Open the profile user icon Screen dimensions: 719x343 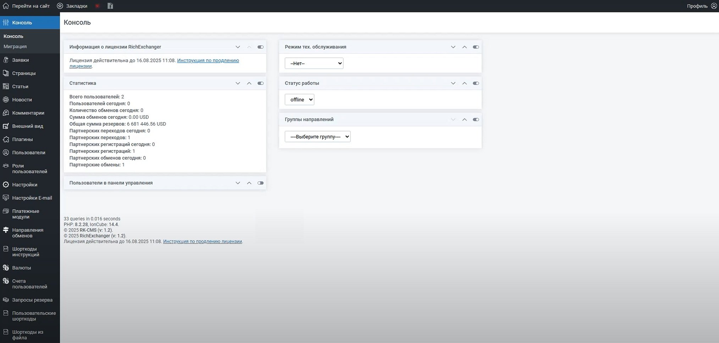pyautogui.click(x=714, y=6)
